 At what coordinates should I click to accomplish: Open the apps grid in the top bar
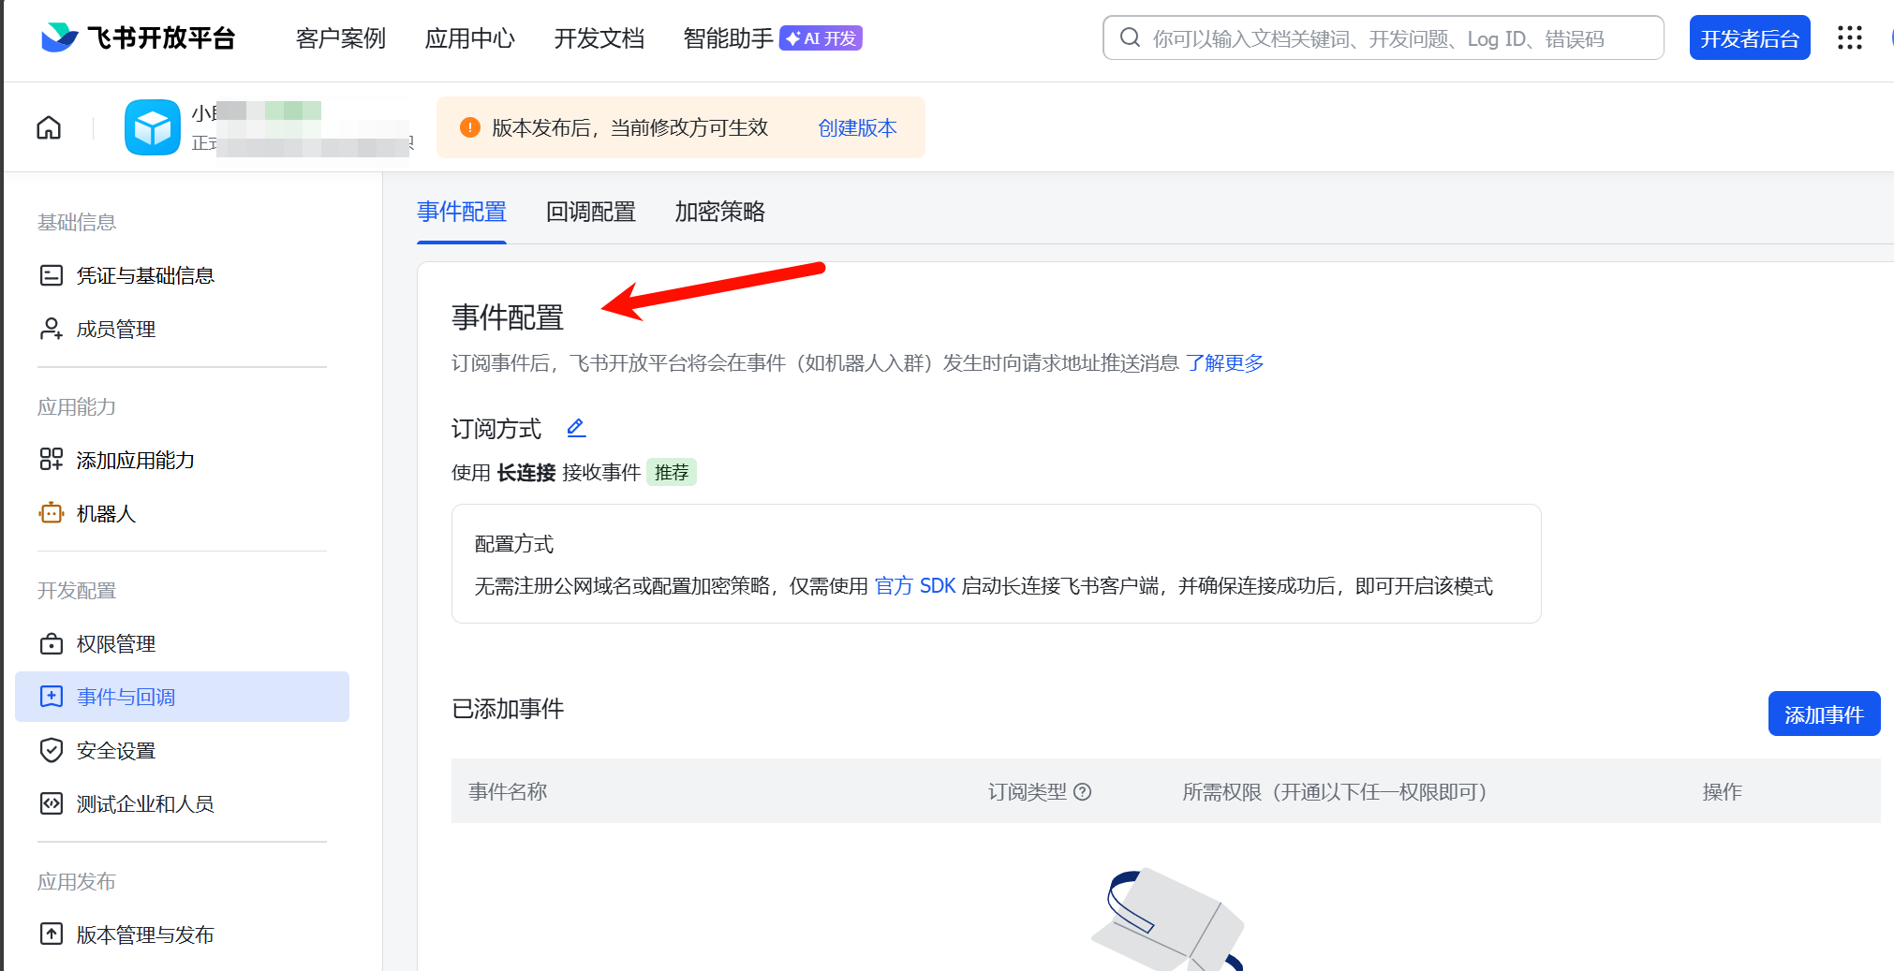tap(1849, 37)
